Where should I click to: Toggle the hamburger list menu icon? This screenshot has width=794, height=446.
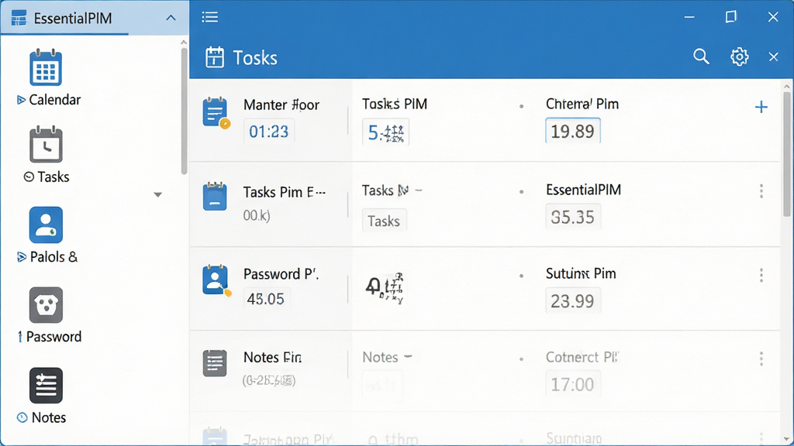209,17
